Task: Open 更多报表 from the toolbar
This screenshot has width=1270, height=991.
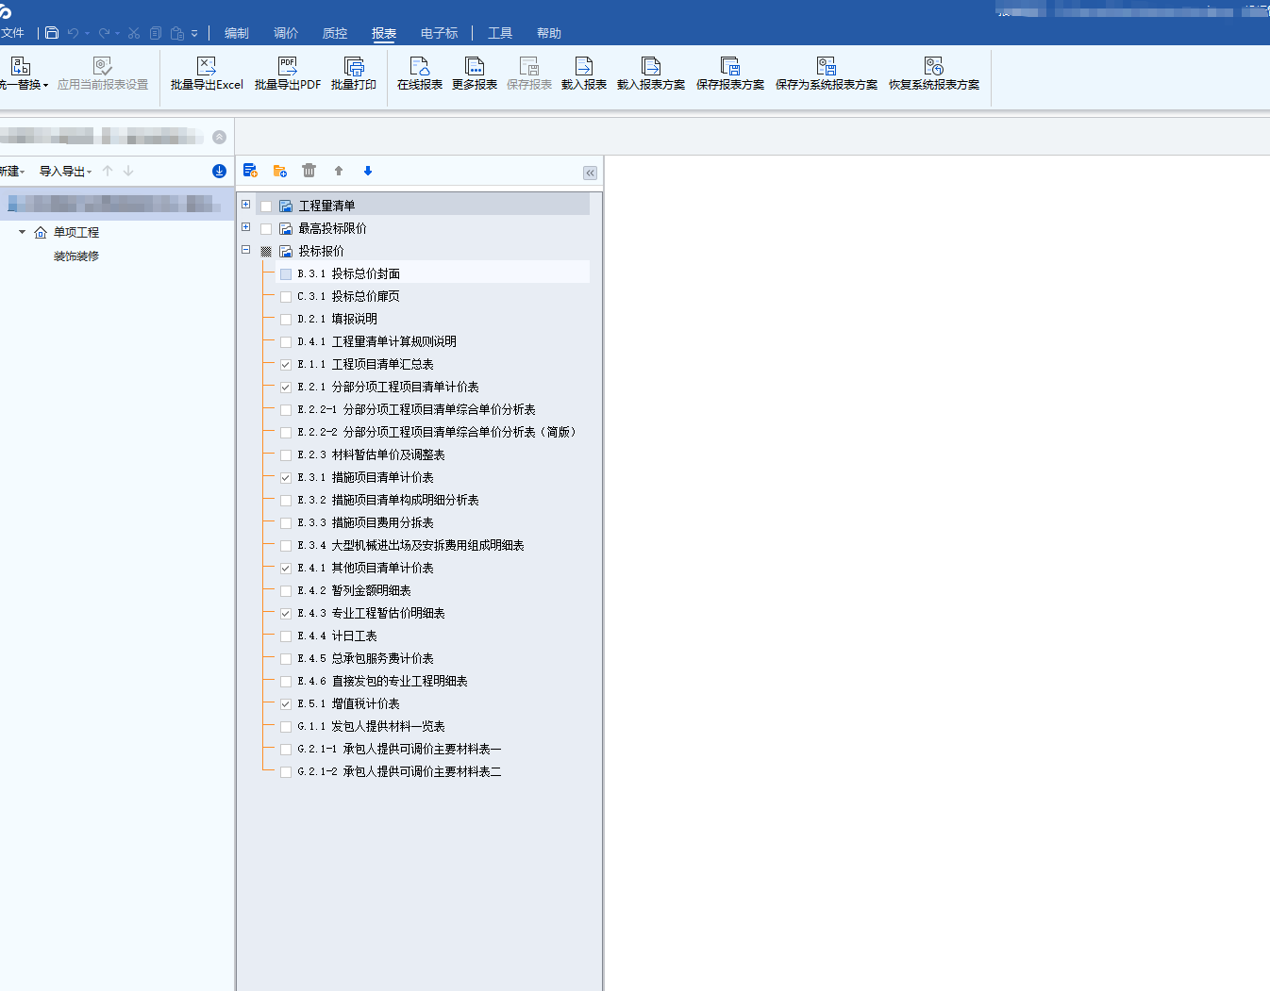Action: click(475, 74)
